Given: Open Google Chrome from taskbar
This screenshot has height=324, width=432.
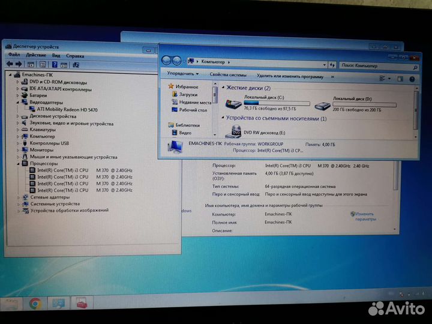Looking at the screenshot, I should point(35,304).
